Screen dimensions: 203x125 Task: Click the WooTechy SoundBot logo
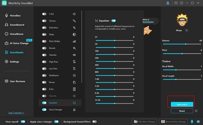point(4,3)
